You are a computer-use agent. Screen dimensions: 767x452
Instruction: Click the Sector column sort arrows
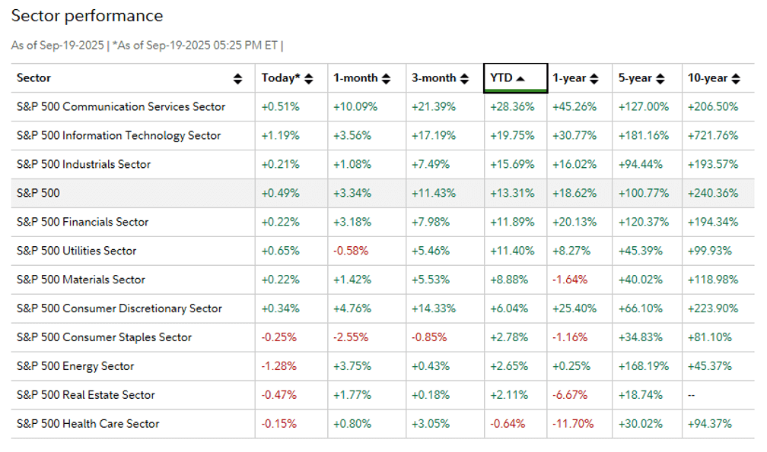click(x=237, y=77)
